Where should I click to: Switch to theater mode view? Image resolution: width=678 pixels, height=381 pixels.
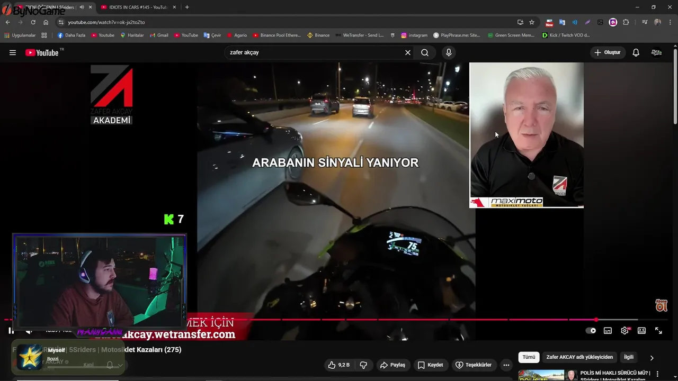[641, 331]
